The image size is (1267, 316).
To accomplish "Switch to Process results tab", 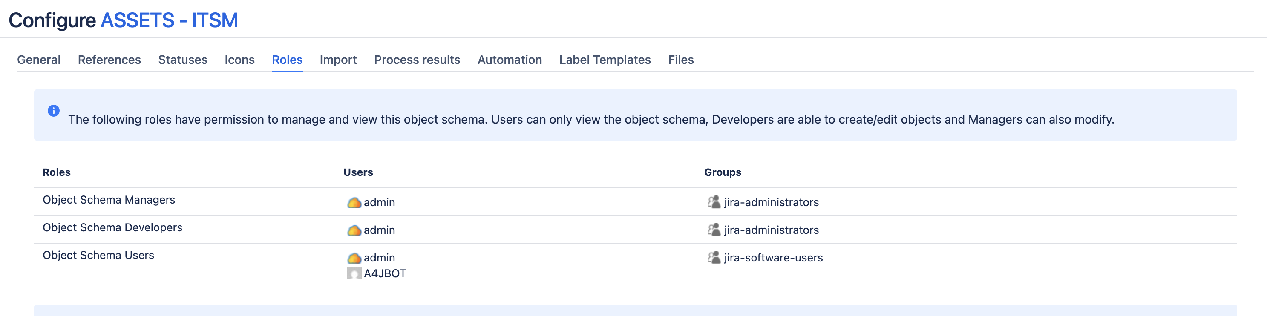I will click(417, 60).
